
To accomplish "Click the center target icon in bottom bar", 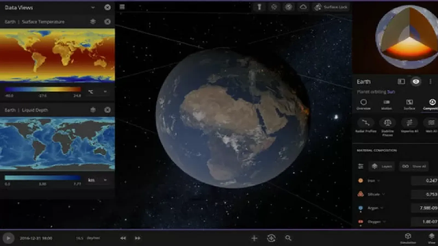I will (x=271, y=238).
